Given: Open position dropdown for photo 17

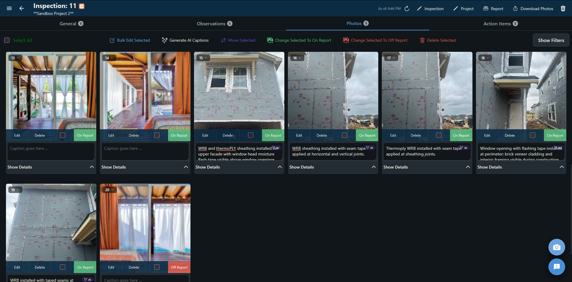Looking at the screenshot, I should click(391, 58).
